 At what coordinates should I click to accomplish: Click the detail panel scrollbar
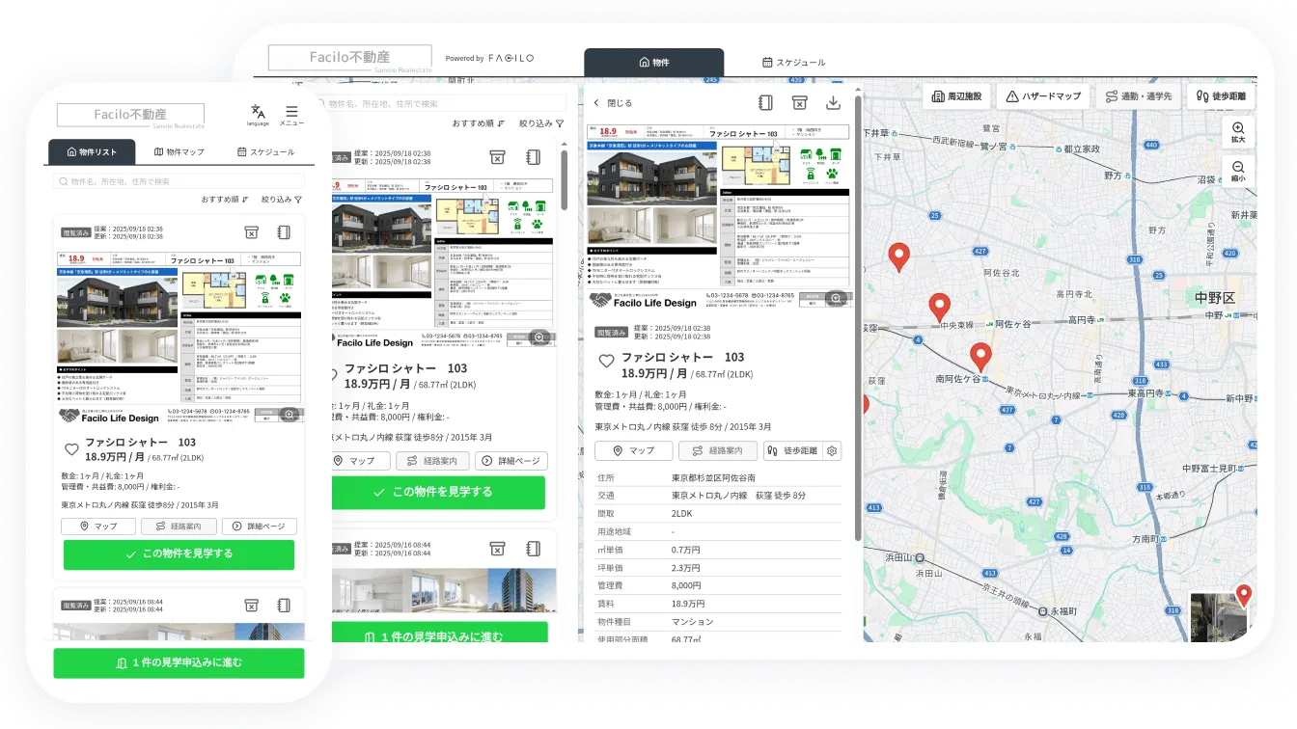(858, 318)
